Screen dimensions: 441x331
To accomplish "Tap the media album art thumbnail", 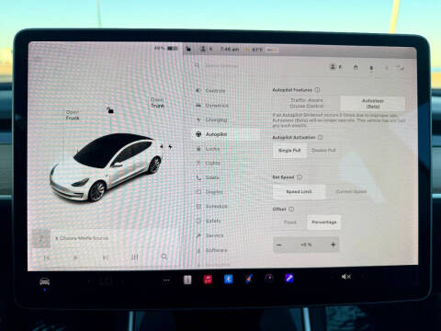I will (41, 238).
